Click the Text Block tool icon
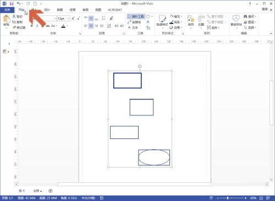 [x=148, y=27]
